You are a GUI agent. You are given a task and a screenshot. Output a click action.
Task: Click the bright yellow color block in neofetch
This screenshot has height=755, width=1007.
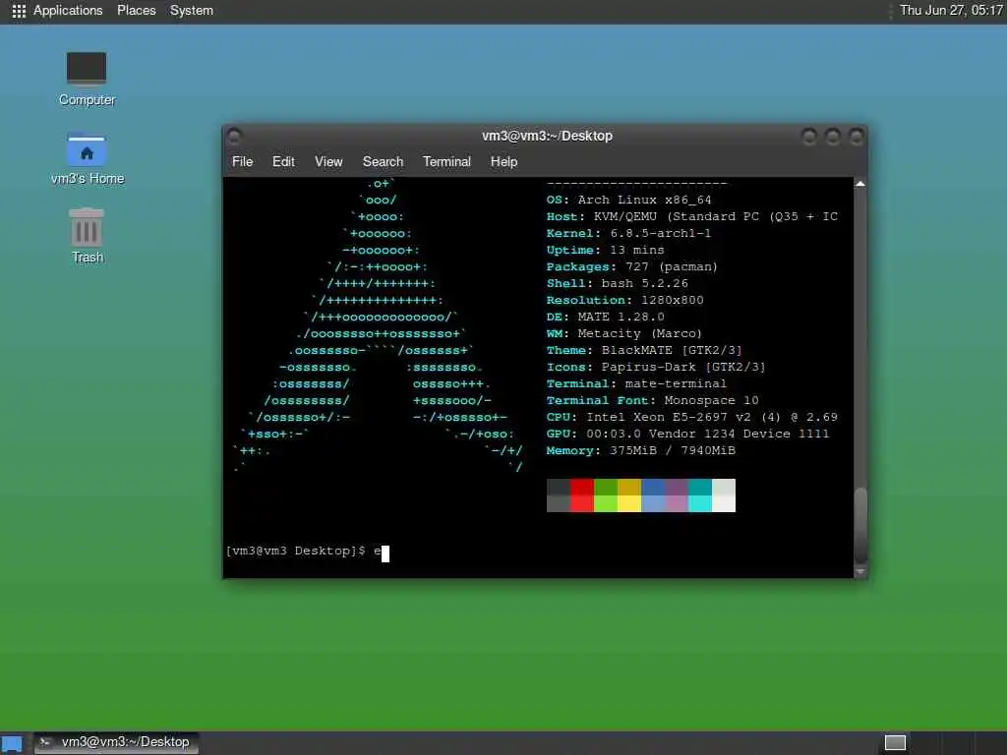pos(629,504)
